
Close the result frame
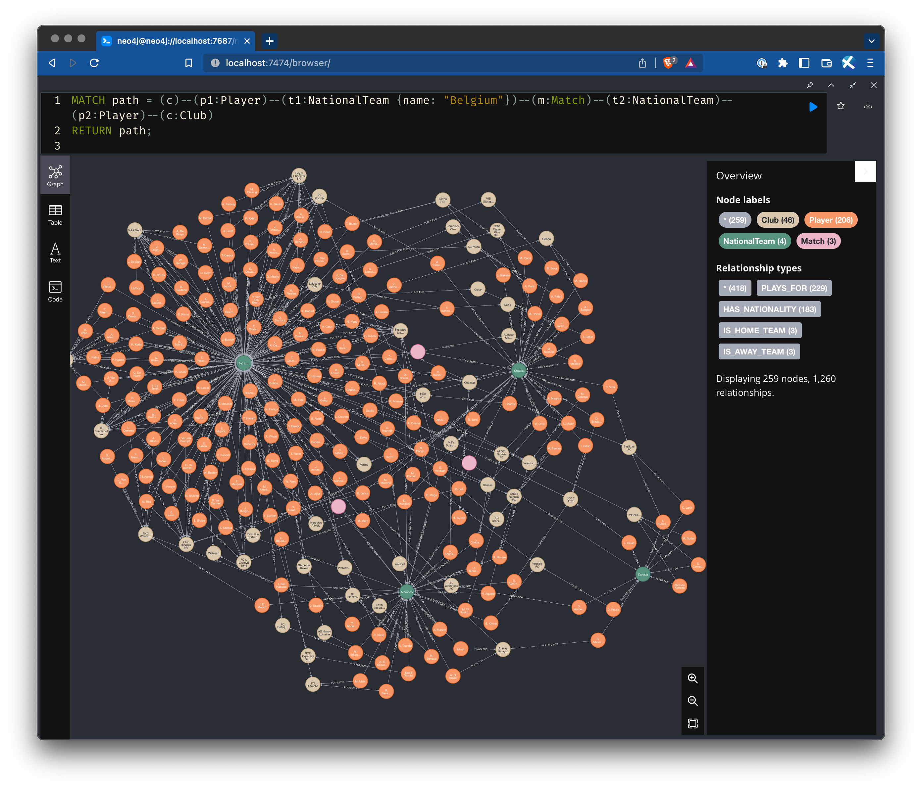click(x=874, y=85)
